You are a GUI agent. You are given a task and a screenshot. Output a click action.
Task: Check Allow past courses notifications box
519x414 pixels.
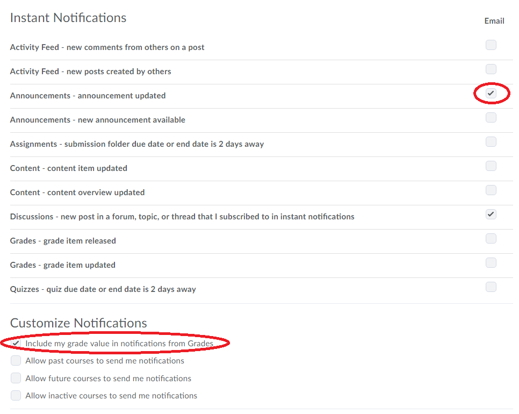click(16, 361)
